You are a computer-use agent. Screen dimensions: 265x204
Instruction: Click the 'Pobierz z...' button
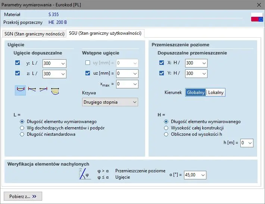click(x=23, y=196)
